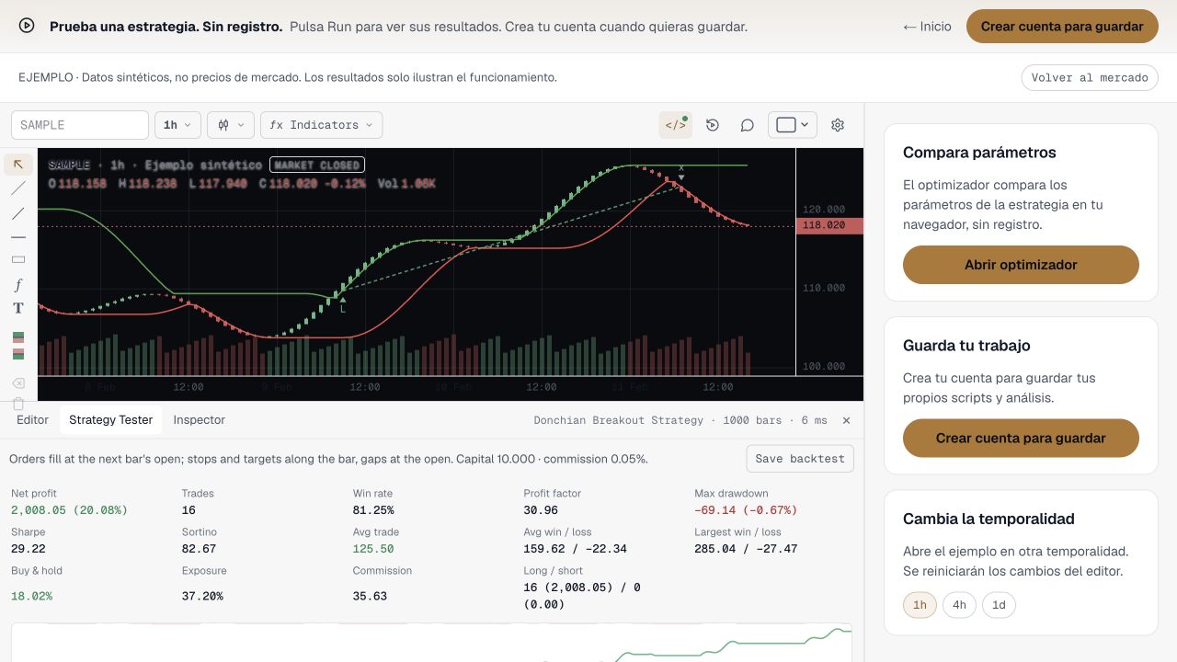This screenshot has width=1177, height=662.
Task: Click the 118.020 current price label
Action: [828, 225]
